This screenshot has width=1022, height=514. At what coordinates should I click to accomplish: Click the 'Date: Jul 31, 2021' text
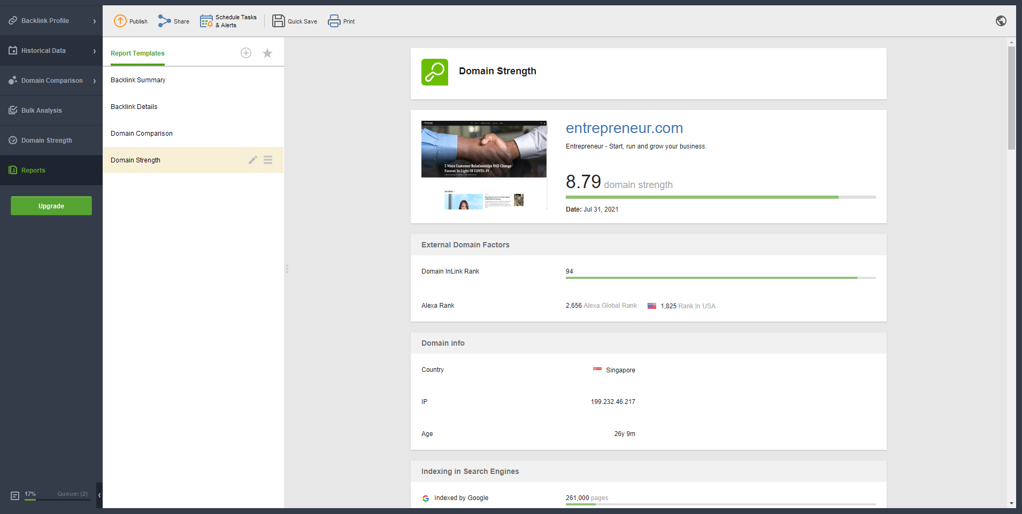592,209
